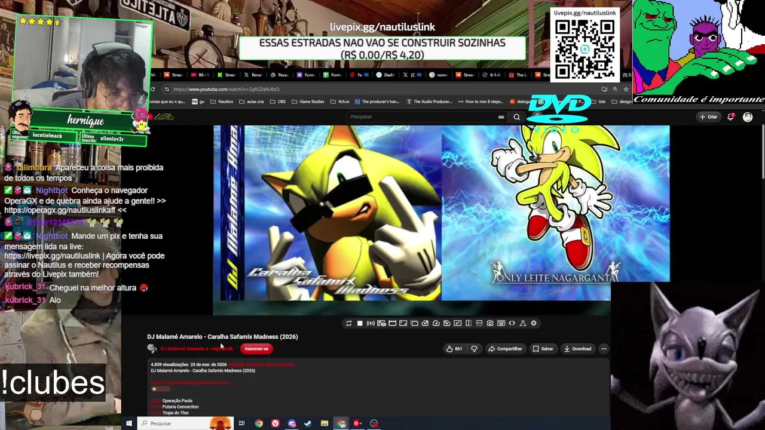This screenshot has width=765, height=430.
Task: Open the OBS bookmarks folder
Action: click(278, 102)
